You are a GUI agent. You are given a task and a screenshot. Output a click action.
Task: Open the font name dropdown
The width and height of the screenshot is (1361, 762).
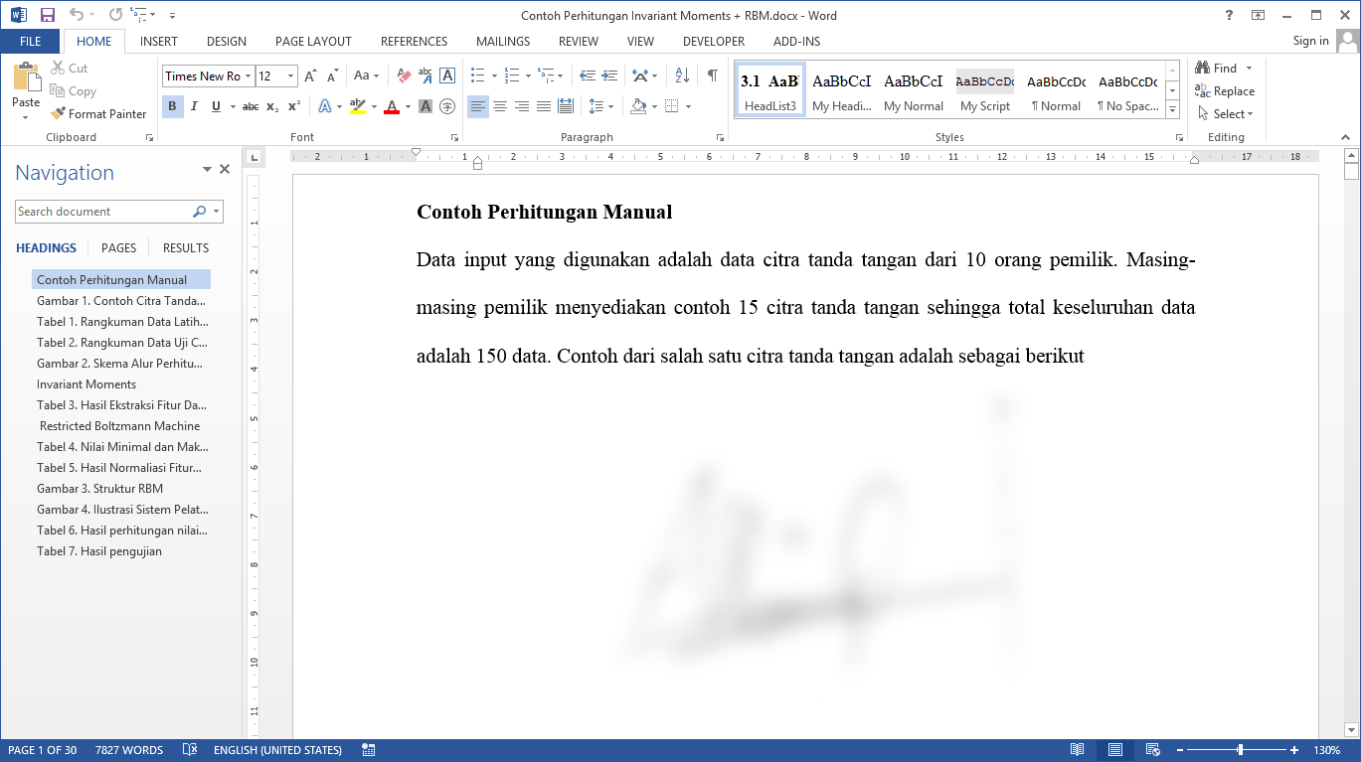(248, 76)
